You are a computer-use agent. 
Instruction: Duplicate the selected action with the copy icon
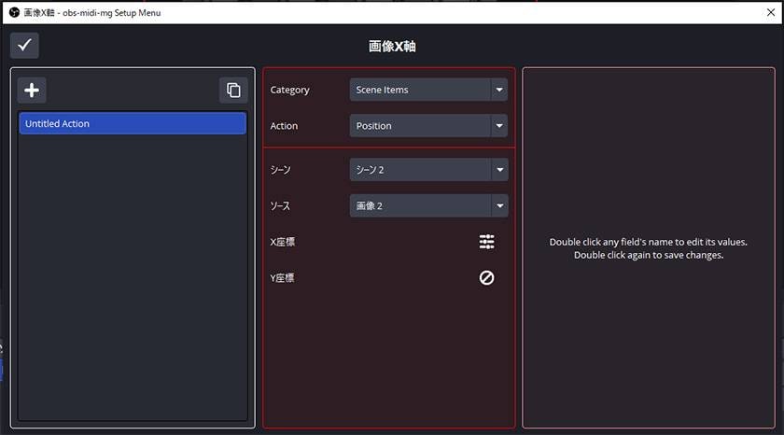pyautogui.click(x=233, y=90)
